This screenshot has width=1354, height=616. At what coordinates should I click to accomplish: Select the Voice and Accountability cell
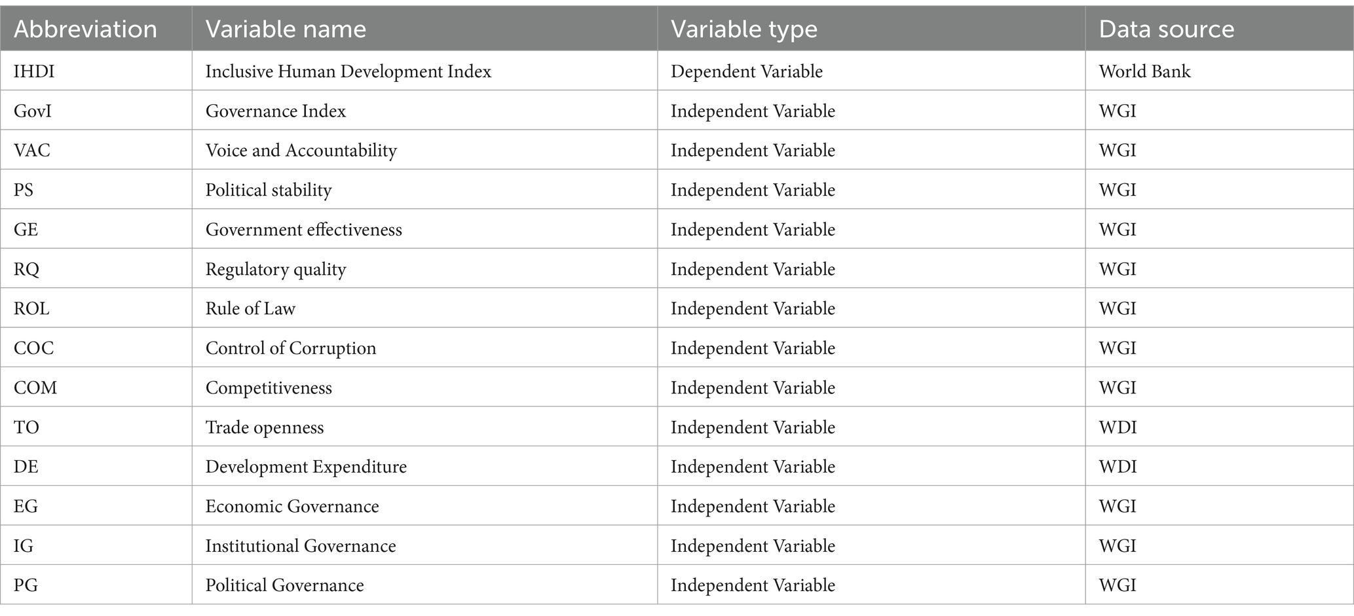pos(424,150)
